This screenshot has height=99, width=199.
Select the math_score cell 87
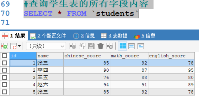(129, 70)
